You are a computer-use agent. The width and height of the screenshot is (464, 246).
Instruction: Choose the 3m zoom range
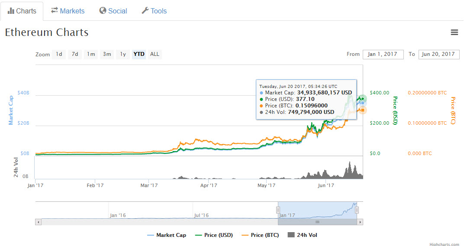(107, 54)
